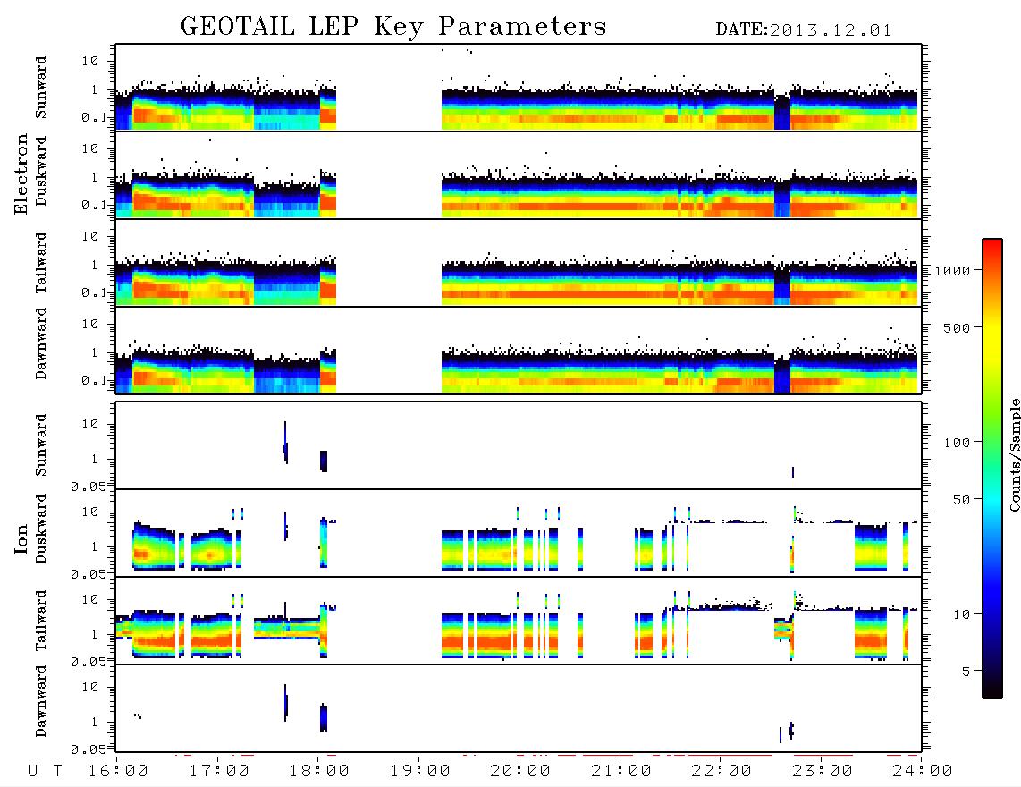This screenshot has width=1021, height=787.
Task: Click the colorbar rainbow scale
Action: [x=991, y=469]
